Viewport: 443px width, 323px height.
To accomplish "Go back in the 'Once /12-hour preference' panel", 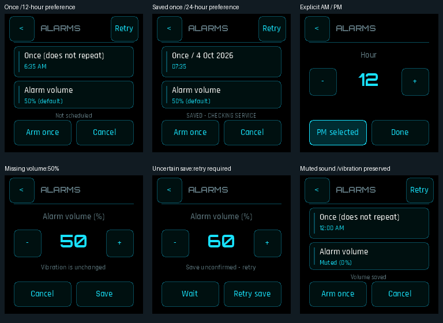I will 22,28.
